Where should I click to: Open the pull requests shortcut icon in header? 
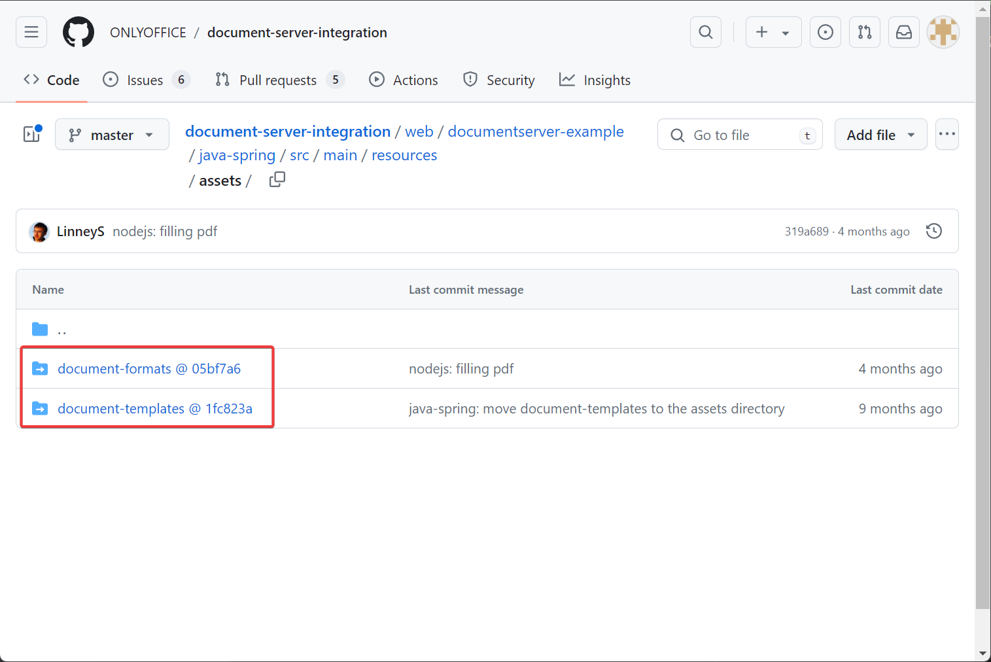coord(864,32)
